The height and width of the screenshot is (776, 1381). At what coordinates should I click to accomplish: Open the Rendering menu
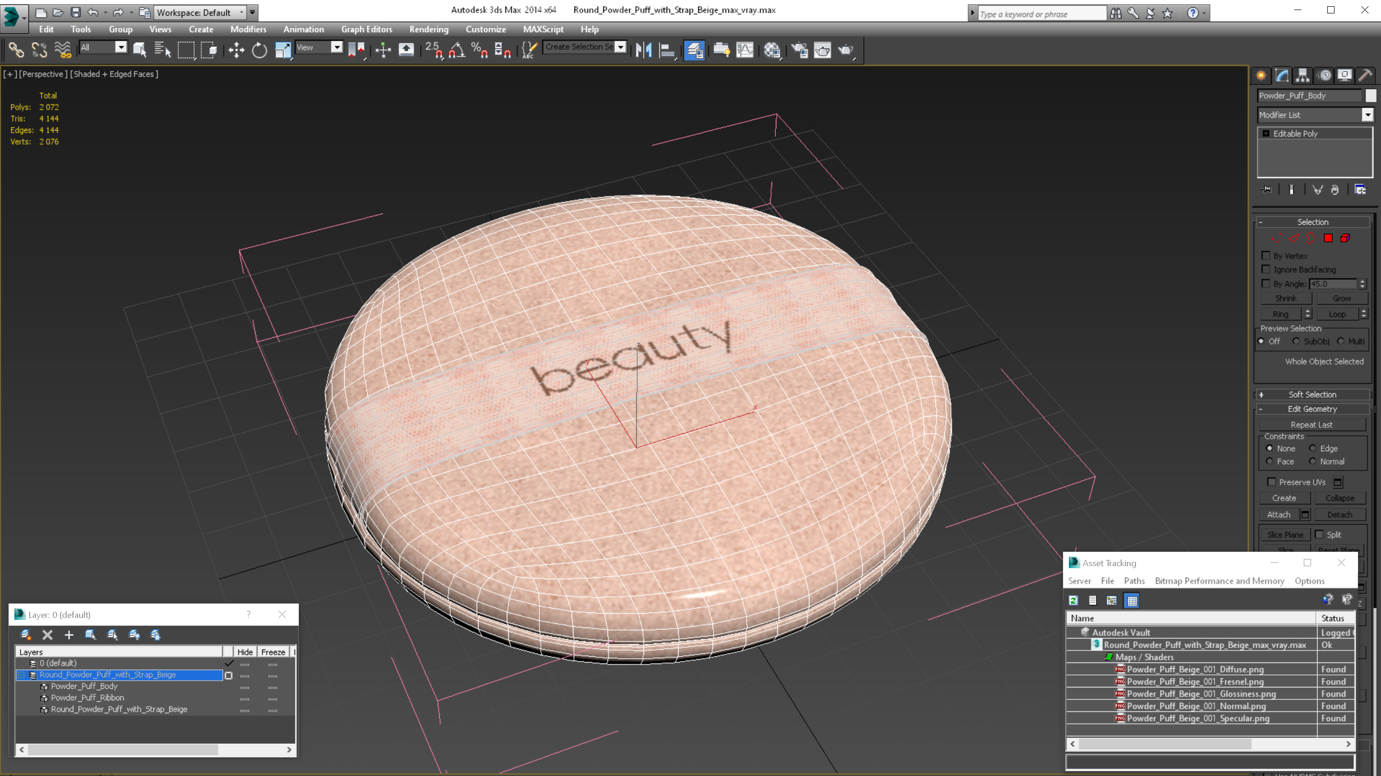click(x=428, y=29)
